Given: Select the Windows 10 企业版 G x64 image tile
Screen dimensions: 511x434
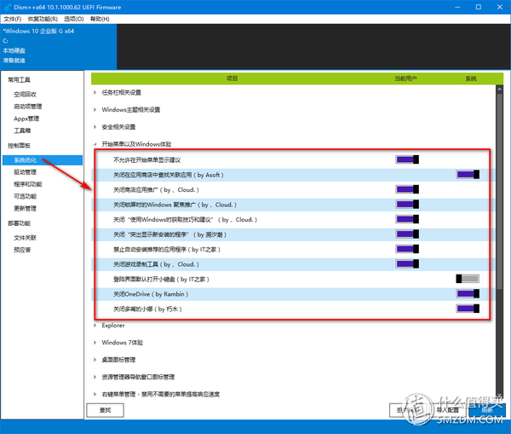Looking at the screenshot, I should (59, 46).
